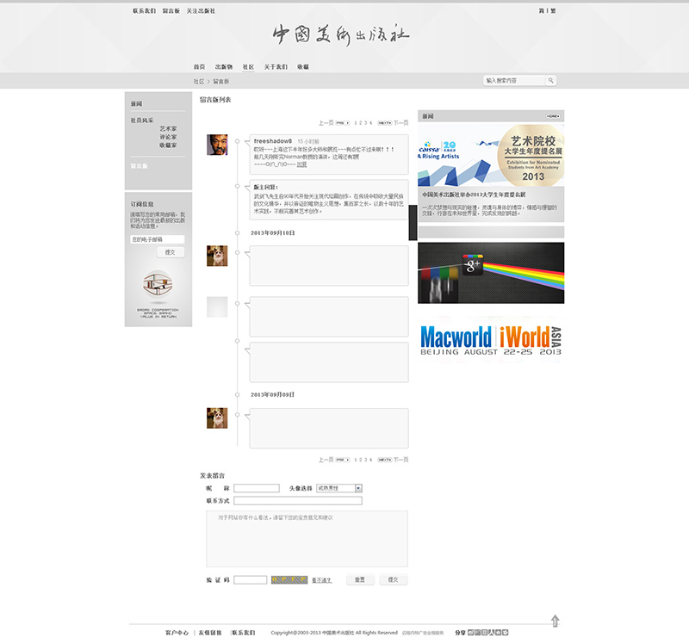Open the 出版物 navigation menu

[x=224, y=67]
